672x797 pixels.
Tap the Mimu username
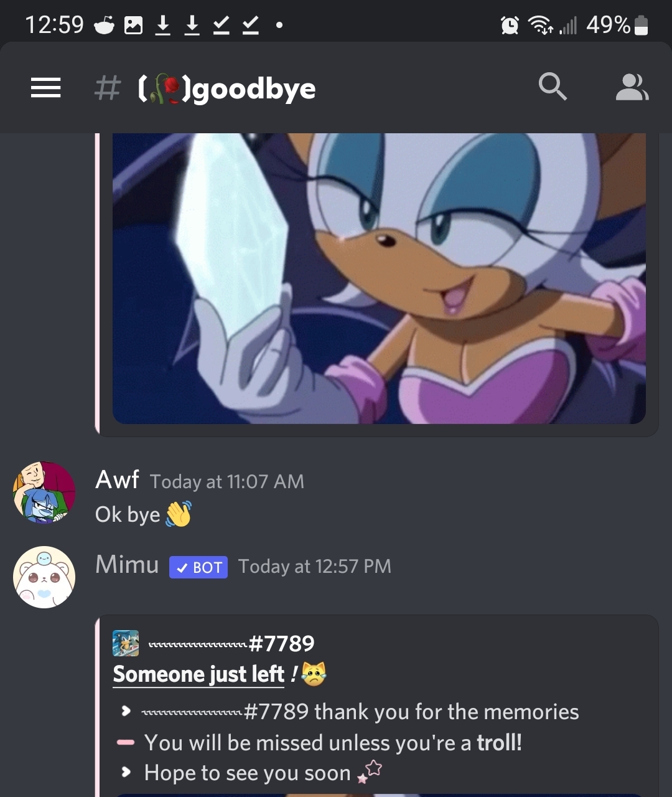pyautogui.click(x=127, y=564)
